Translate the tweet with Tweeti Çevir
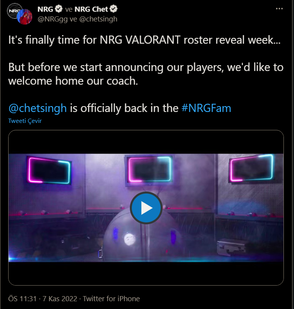This screenshot has width=294, height=309. point(25,121)
